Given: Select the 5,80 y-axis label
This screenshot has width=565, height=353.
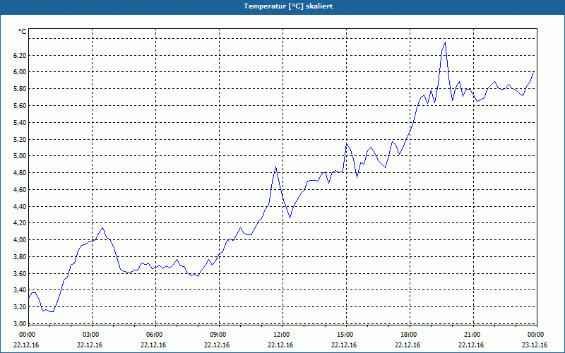Looking at the screenshot, I should (x=20, y=89).
